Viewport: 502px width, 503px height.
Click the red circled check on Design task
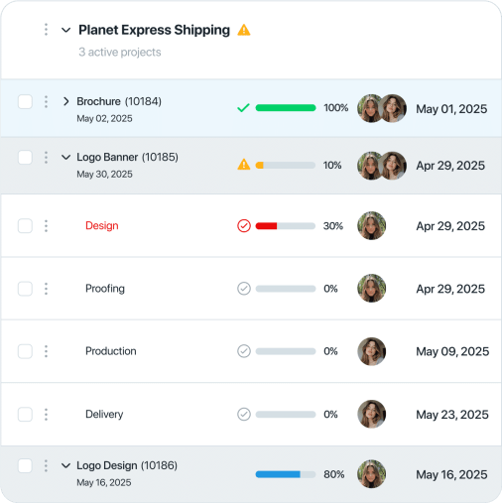point(244,226)
